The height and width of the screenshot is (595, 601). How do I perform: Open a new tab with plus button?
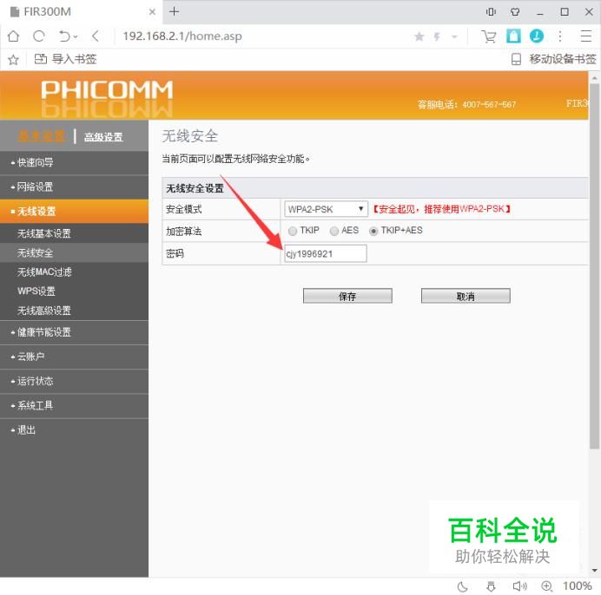[174, 11]
